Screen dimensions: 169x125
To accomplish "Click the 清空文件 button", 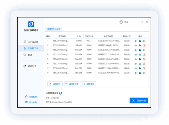I will pos(88,84).
